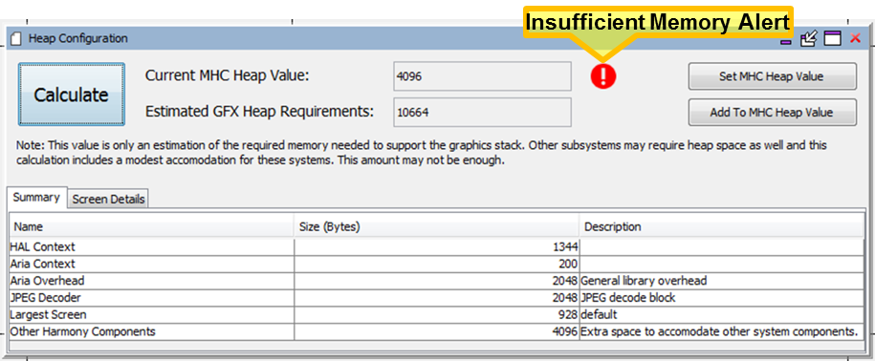Select the Aria Overhead row
The width and height of the screenshot is (875, 361).
436,281
